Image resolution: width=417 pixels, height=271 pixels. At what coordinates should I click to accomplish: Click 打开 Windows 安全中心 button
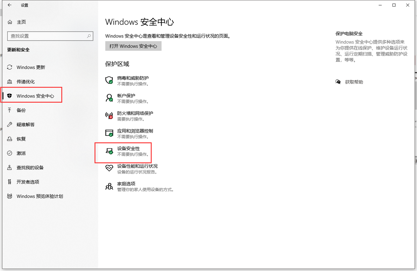click(133, 46)
